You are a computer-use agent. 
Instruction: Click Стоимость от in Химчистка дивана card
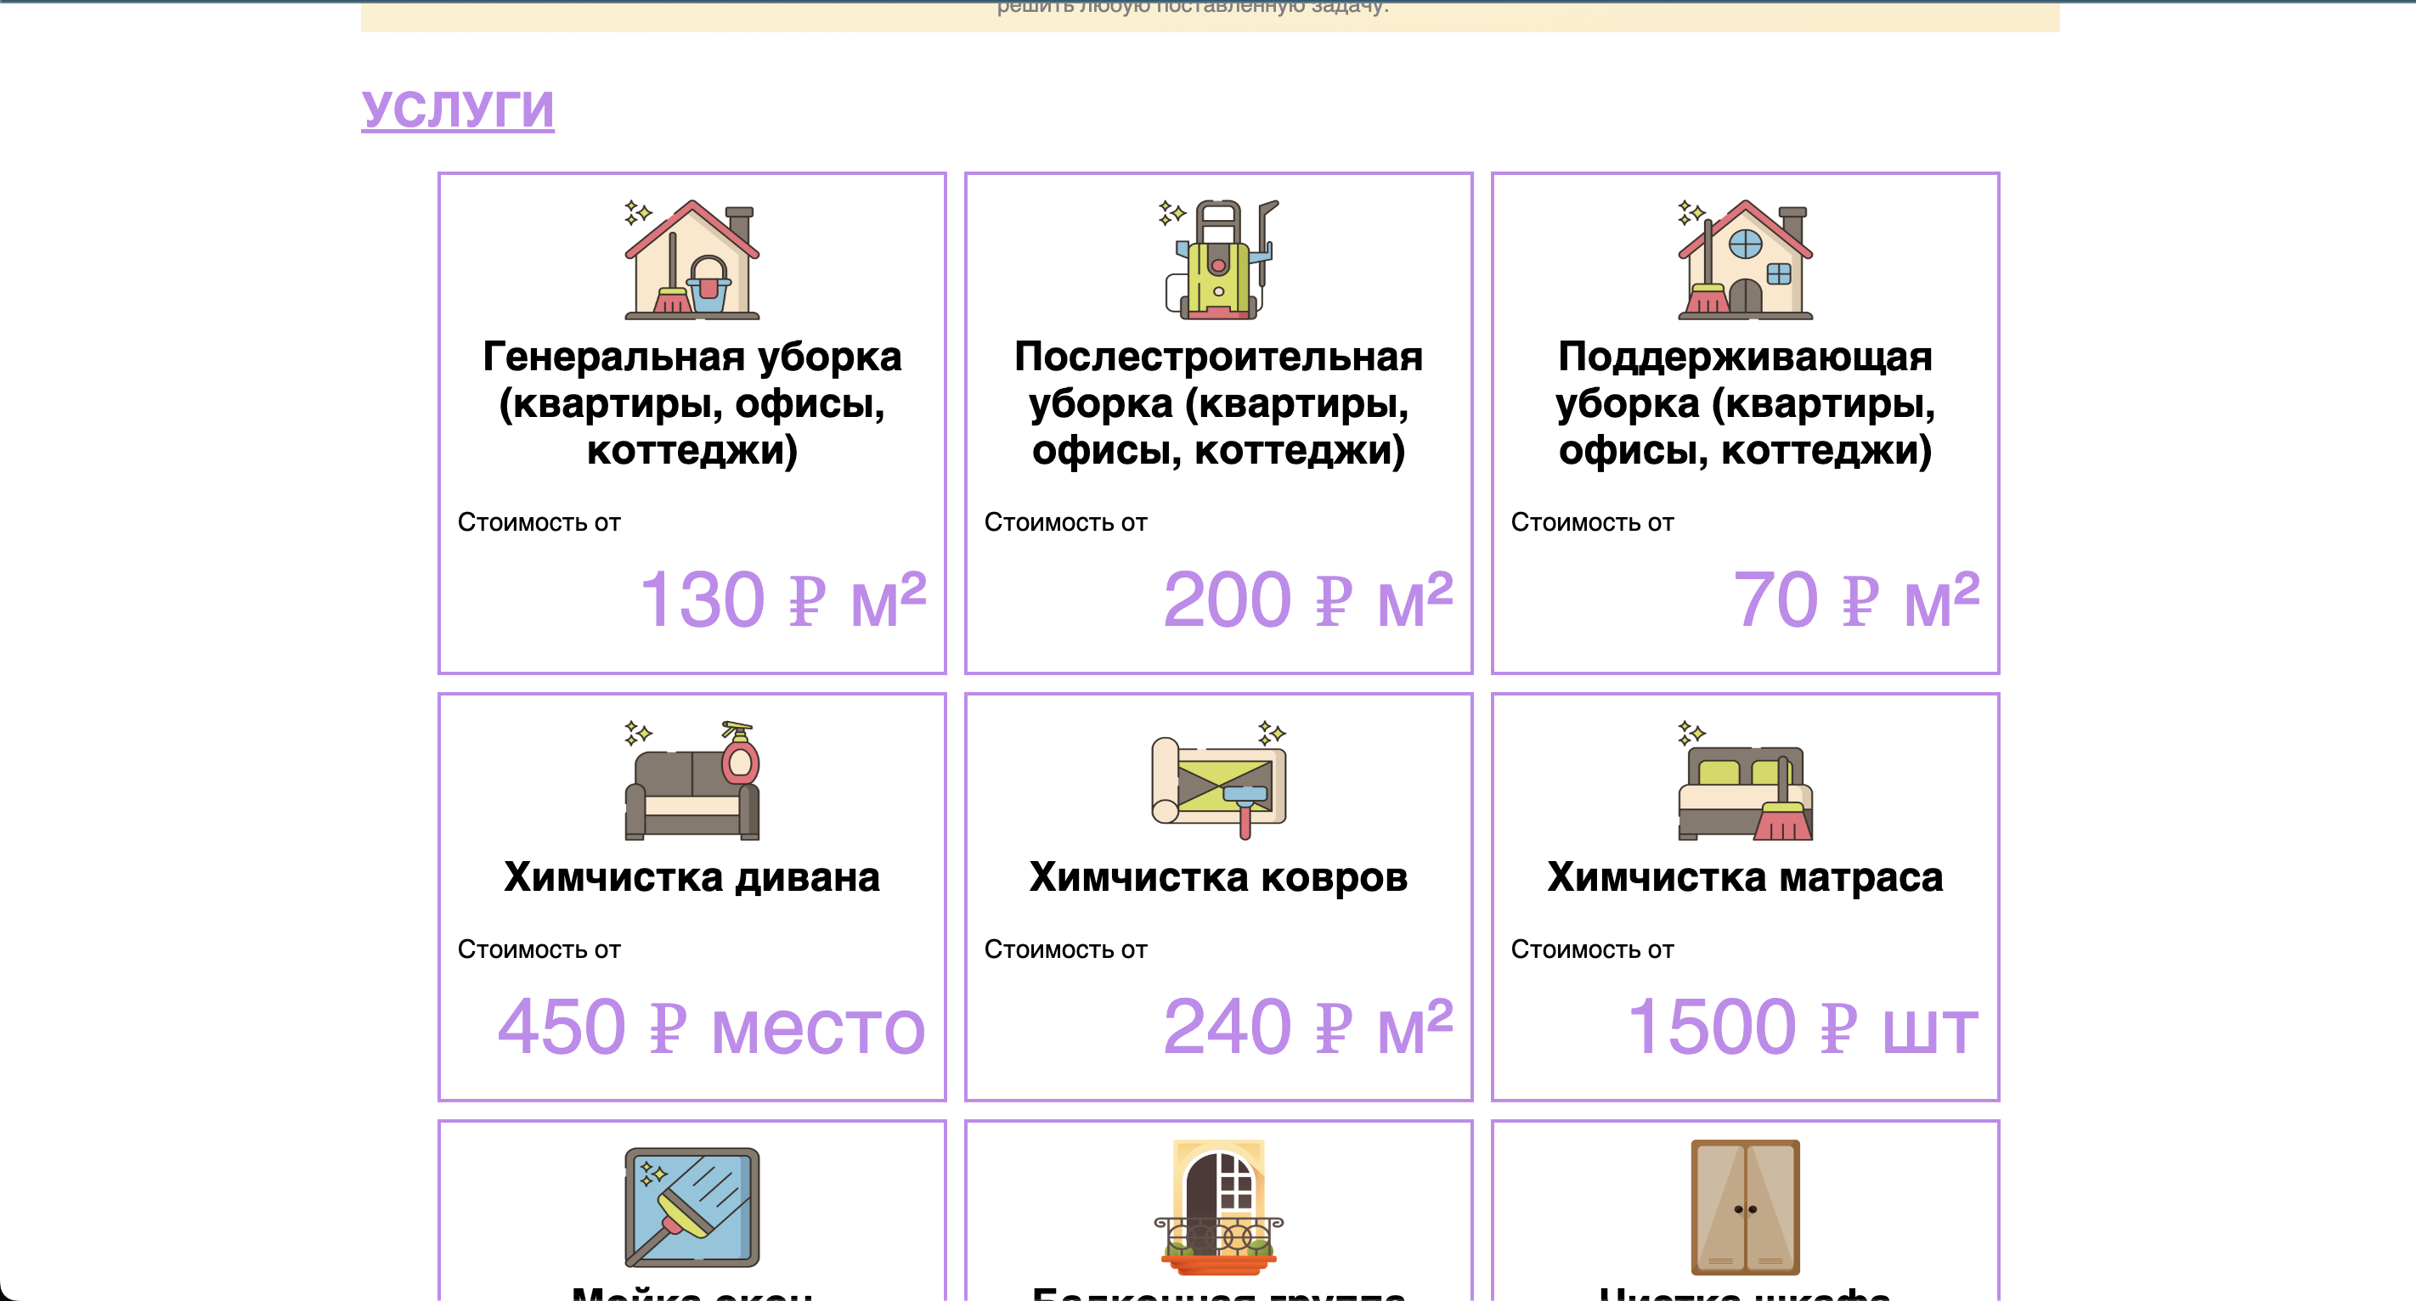pyautogui.click(x=539, y=949)
